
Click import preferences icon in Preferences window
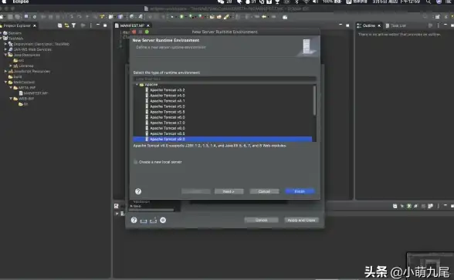pyautogui.click(x=144, y=221)
